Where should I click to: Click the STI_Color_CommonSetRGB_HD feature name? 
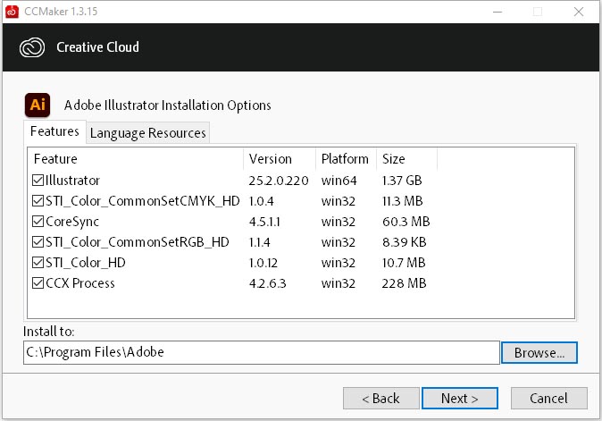(x=138, y=242)
